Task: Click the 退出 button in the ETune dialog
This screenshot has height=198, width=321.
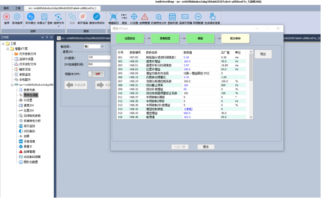Action: click(x=206, y=147)
